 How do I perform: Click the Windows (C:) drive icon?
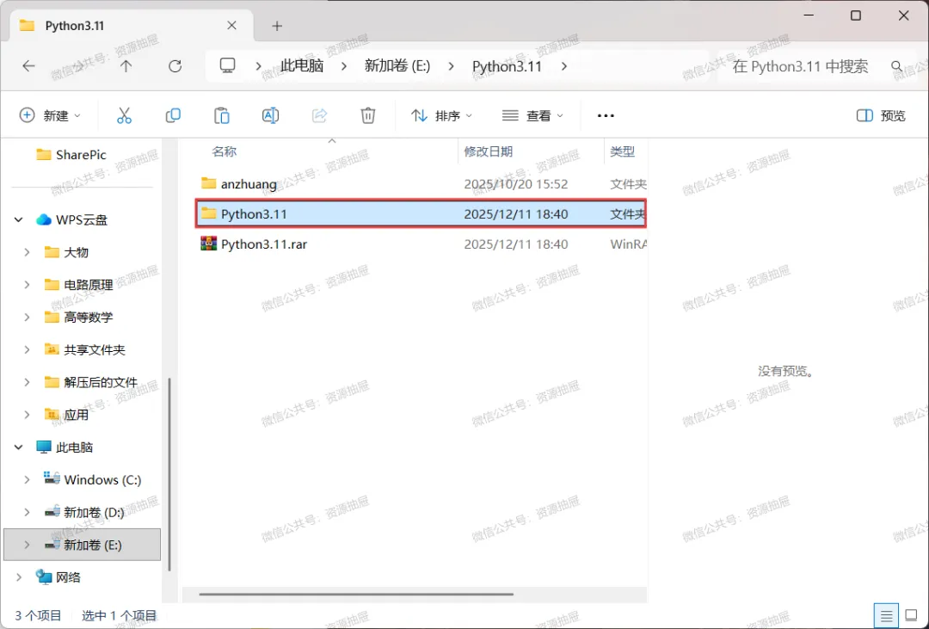pyautogui.click(x=52, y=478)
